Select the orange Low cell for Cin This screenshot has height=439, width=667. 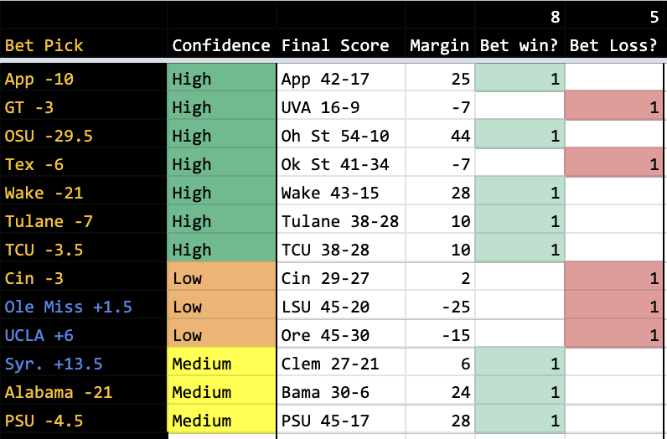[x=221, y=278]
